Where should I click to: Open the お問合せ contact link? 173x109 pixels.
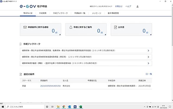click(x=119, y=7)
